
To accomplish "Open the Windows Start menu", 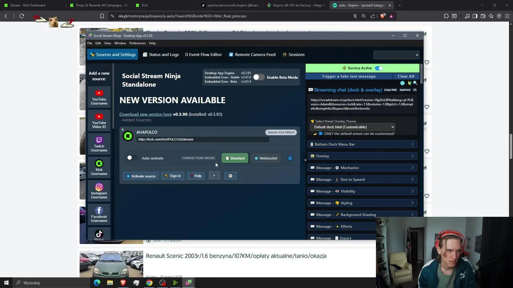I will coord(6,283).
